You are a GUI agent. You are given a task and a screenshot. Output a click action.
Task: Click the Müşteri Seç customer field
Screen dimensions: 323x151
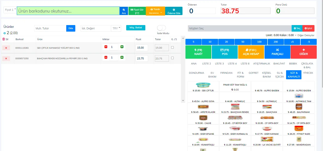(x=240, y=28)
